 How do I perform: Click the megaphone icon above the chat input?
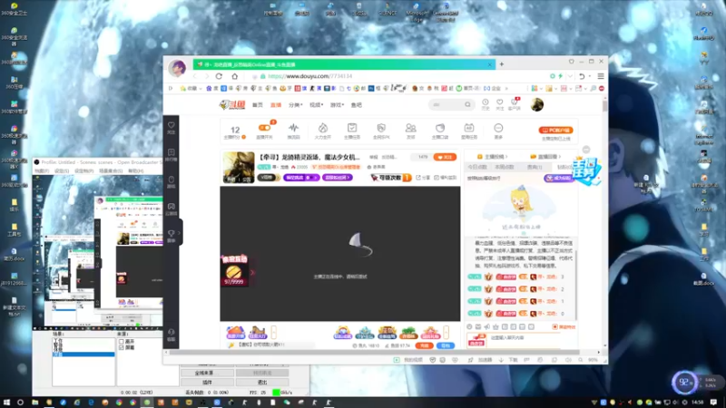(x=487, y=326)
